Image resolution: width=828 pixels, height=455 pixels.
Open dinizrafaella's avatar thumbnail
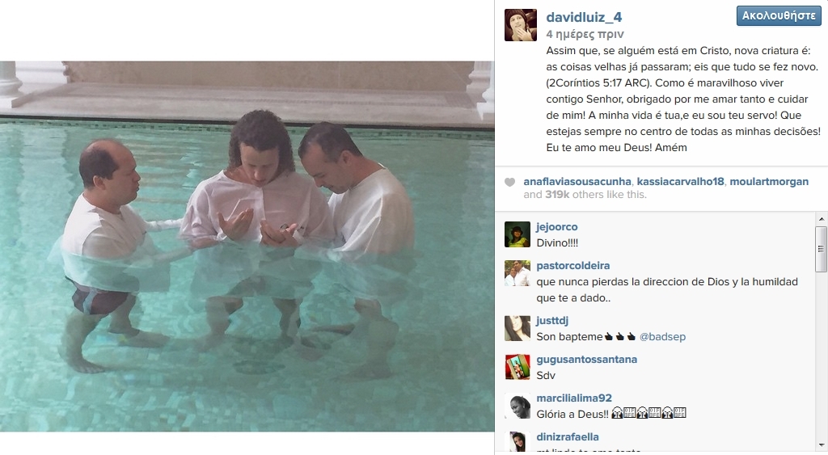click(x=517, y=443)
